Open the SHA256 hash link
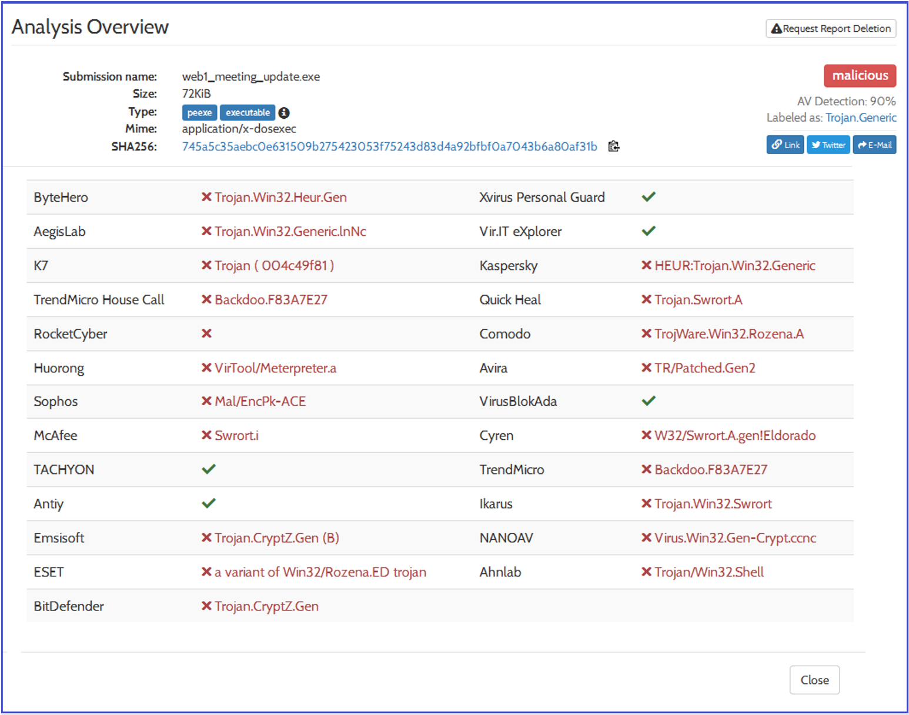This screenshot has height=715, width=909. click(x=389, y=146)
